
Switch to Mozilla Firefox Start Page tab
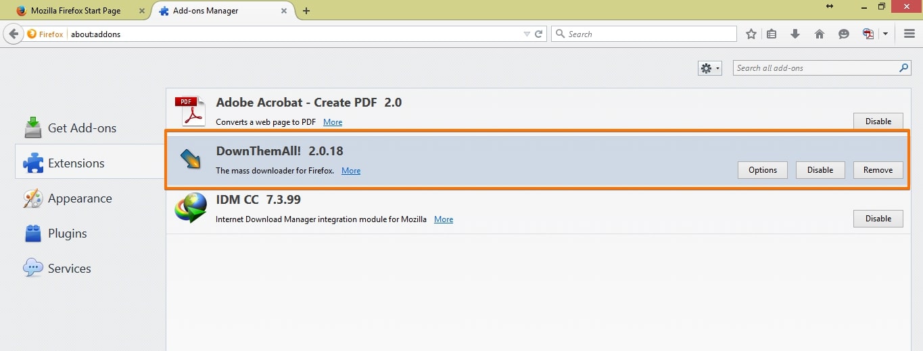tap(75, 11)
